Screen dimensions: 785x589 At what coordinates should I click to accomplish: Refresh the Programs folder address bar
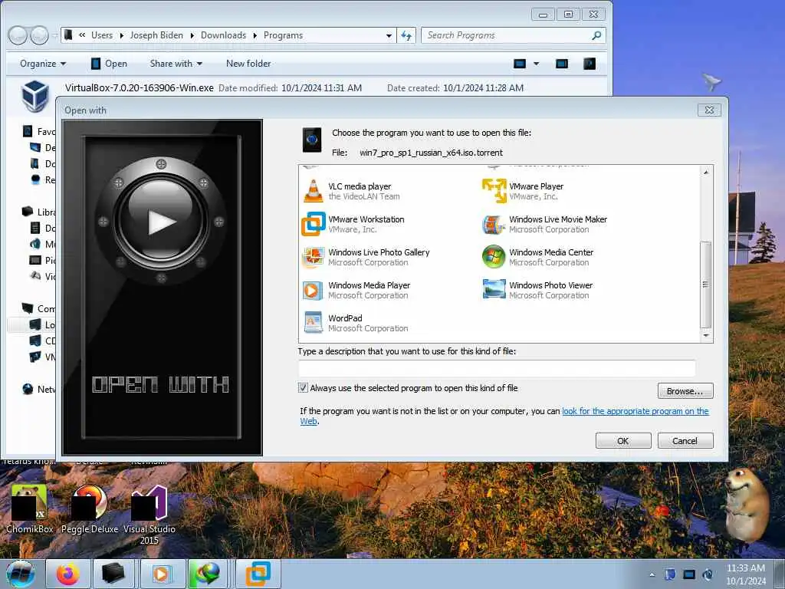point(406,35)
